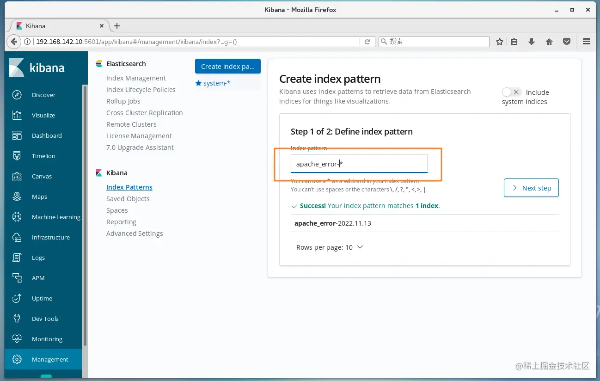The image size is (600, 381).
Task: Open Remote Clusters
Action: pos(131,124)
